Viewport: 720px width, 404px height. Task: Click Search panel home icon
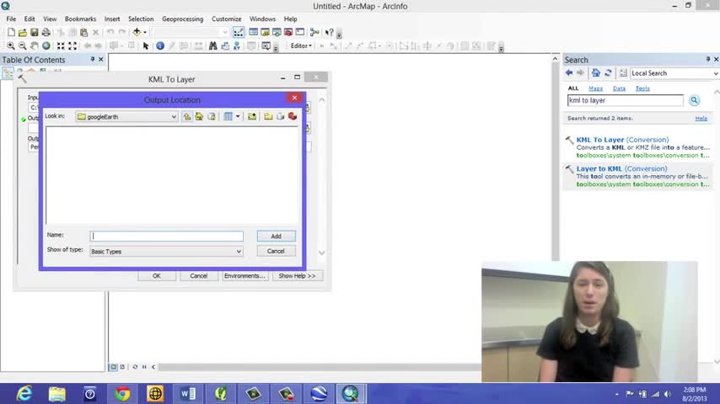595,73
